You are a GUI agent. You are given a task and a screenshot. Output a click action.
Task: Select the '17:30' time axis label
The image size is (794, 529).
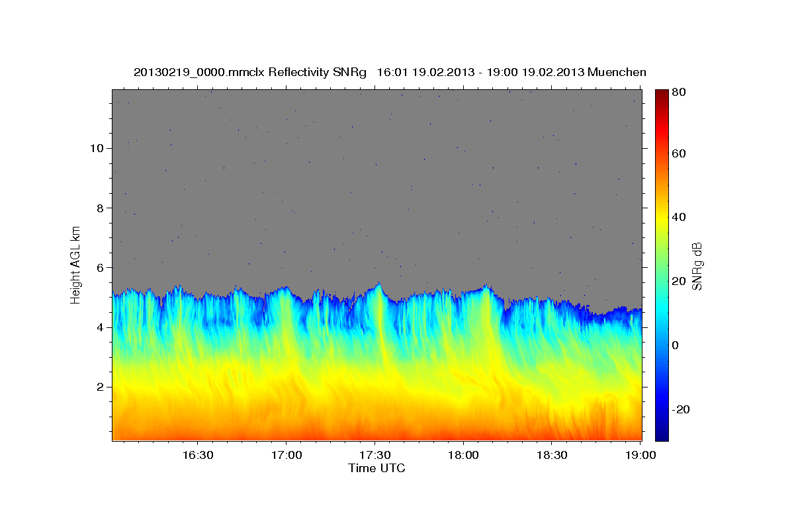[375, 455]
